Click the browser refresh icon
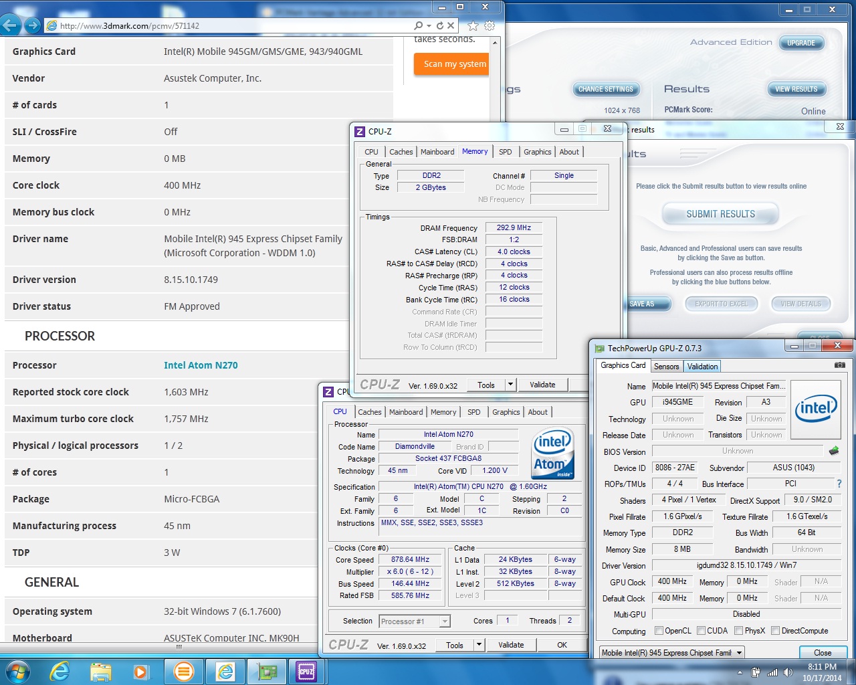 tap(440, 25)
